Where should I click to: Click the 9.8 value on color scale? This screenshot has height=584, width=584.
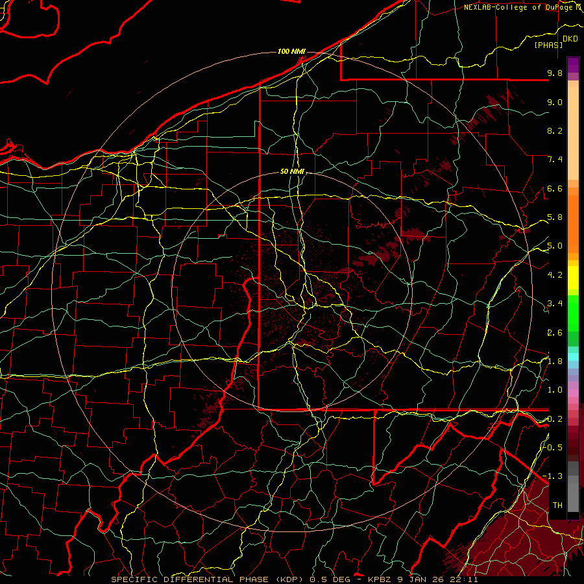pos(555,73)
